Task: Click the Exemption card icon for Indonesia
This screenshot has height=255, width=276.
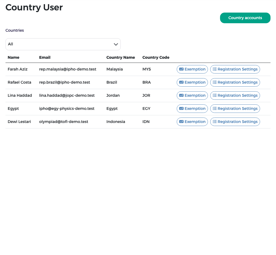Action: (x=181, y=122)
